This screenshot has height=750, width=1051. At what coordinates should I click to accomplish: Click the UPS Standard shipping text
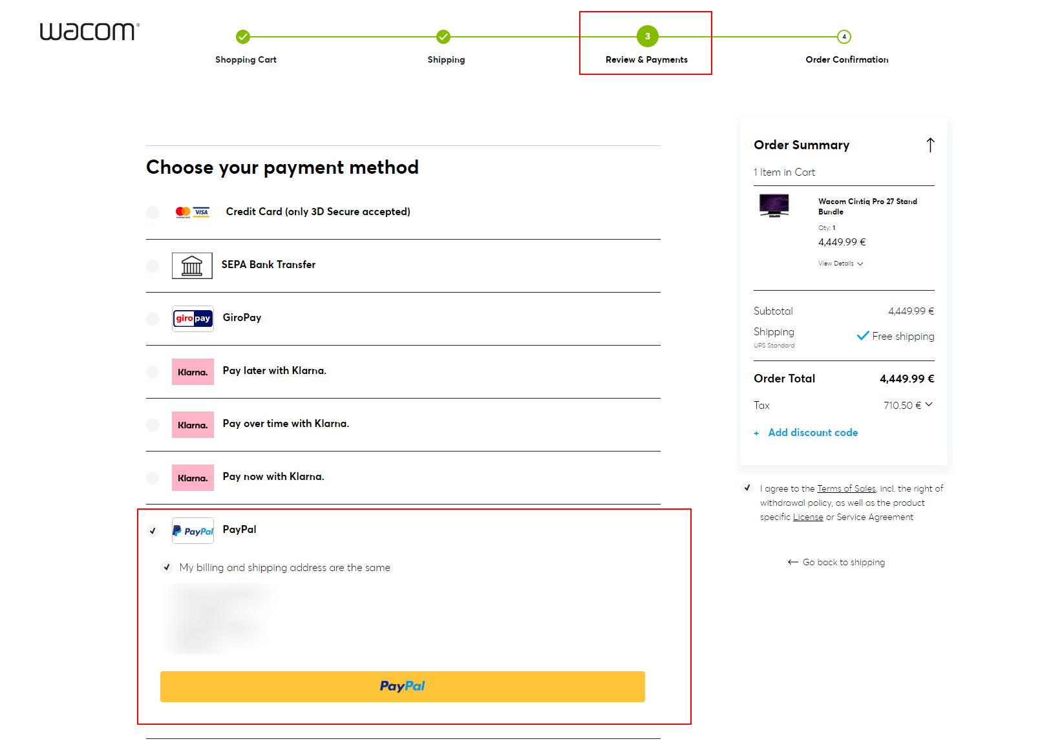tap(774, 346)
